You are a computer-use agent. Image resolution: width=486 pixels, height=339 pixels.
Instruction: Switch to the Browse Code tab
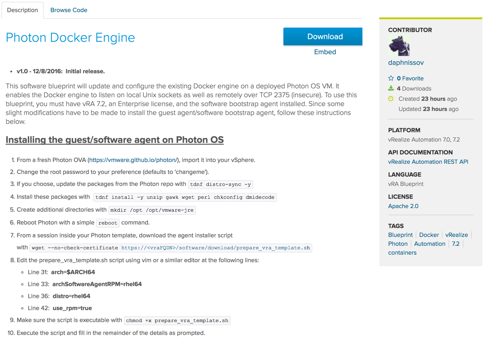69,10
